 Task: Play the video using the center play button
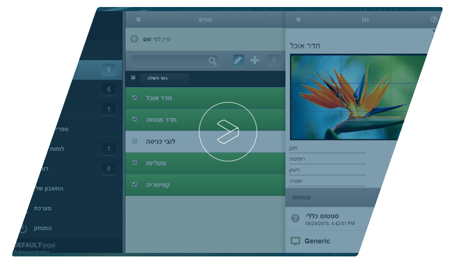pos(227,131)
